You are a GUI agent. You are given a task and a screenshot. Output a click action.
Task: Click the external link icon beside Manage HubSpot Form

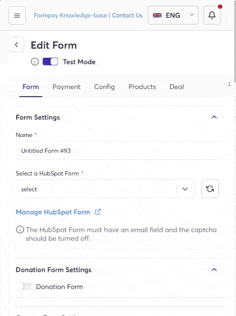pos(98,212)
